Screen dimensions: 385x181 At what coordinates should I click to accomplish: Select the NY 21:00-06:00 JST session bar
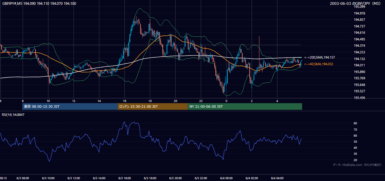click(245, 106)
